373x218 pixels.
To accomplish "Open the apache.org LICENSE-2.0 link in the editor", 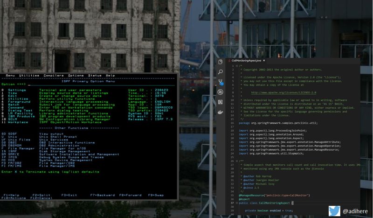I will tap(283, 92).
